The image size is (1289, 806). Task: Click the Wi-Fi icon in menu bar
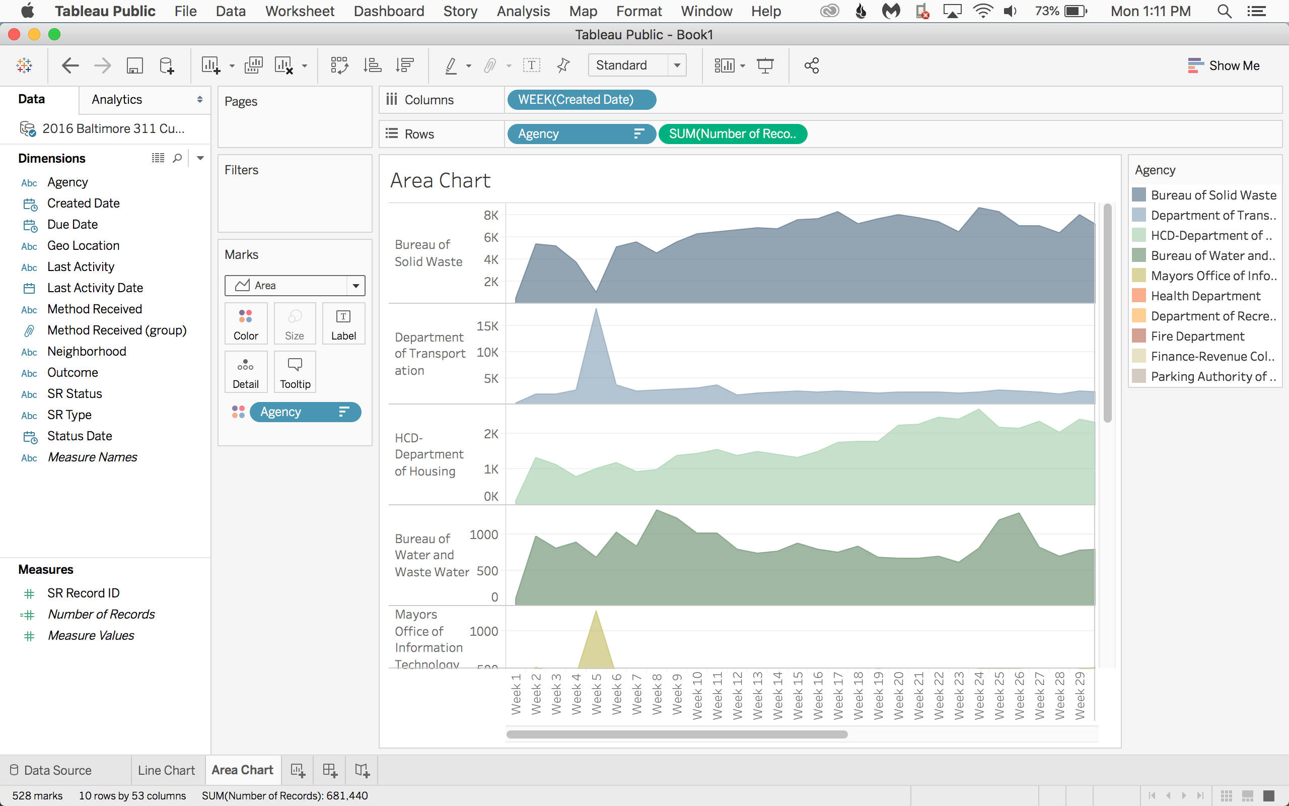tap(983, 11)
